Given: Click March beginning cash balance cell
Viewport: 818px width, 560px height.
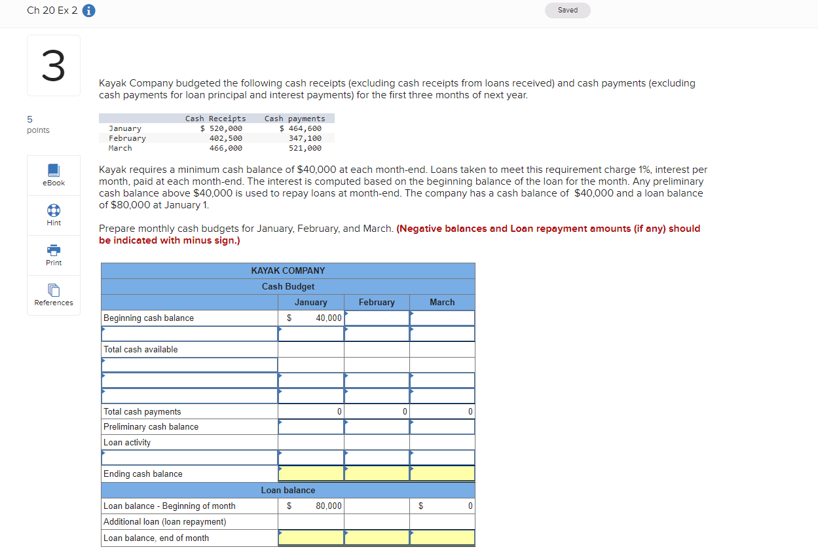Looking at the screenshot, I should [x=443, y=318].
